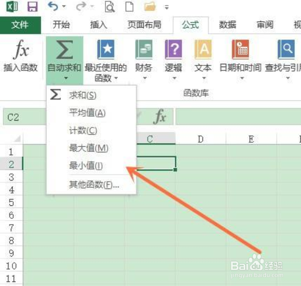This screenshot has width=301, height=286.
Task: Choose 最大值(M) from the menu
Action: tap(91, 148)
